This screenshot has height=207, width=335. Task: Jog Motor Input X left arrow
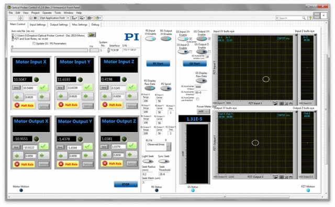coord(17,97)
